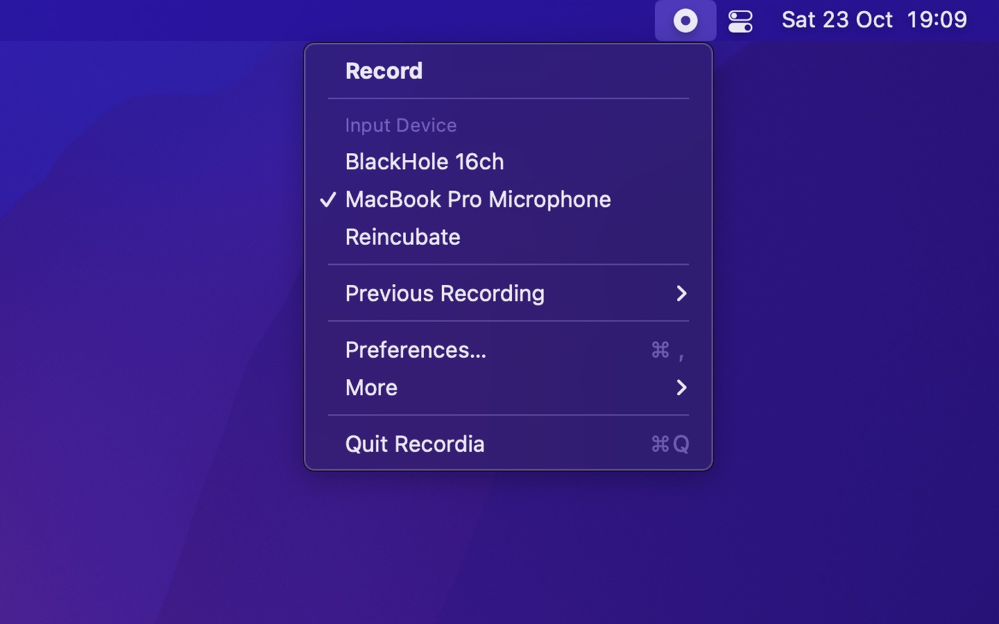
Task: Click the chevron next to Previous Recording
Action: 682,293
